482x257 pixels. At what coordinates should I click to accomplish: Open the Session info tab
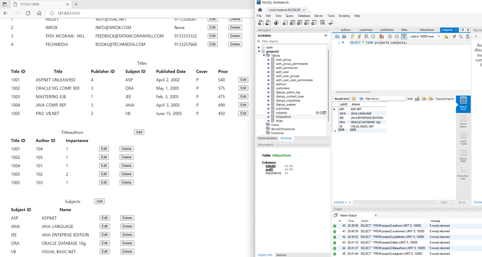[281, 255]
